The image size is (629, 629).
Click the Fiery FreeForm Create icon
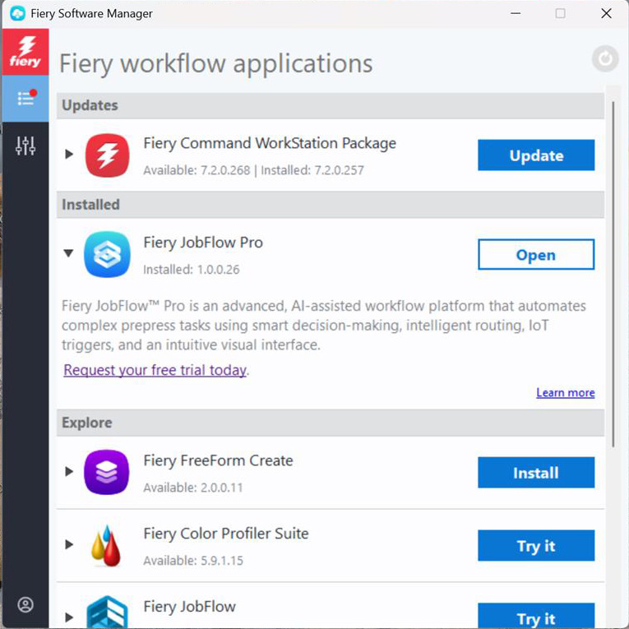107,472
